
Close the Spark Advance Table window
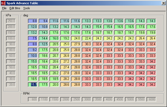[163, 3]
